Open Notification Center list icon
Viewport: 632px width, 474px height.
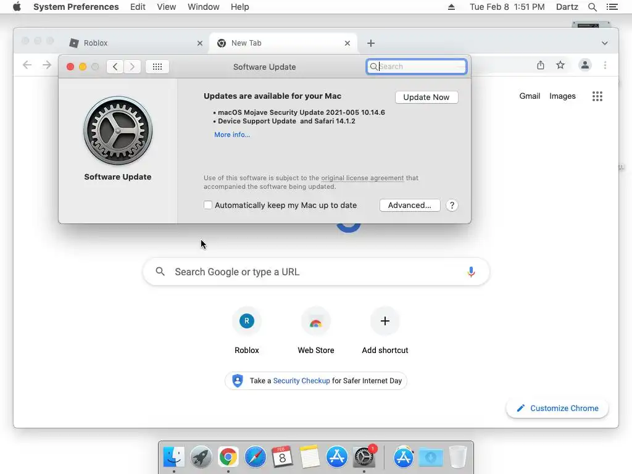pos(612,7)
